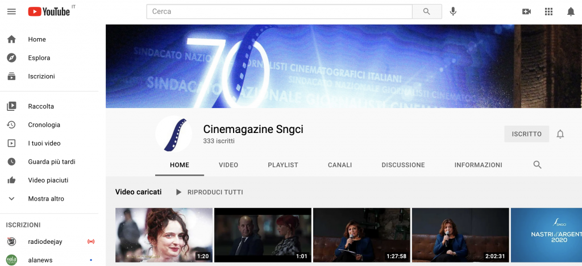
Task: Open the hamburger guide menu
Action: click(11, 11)
